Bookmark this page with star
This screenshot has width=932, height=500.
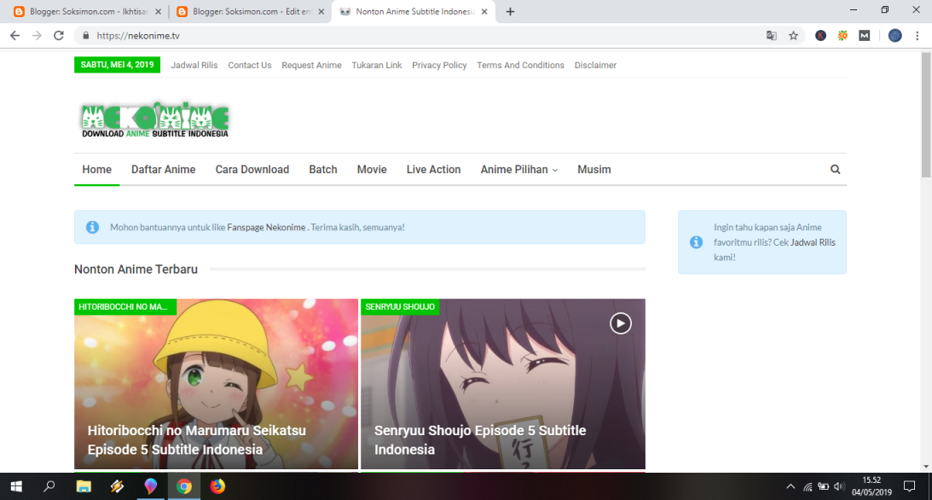click(x=794, y=36)
